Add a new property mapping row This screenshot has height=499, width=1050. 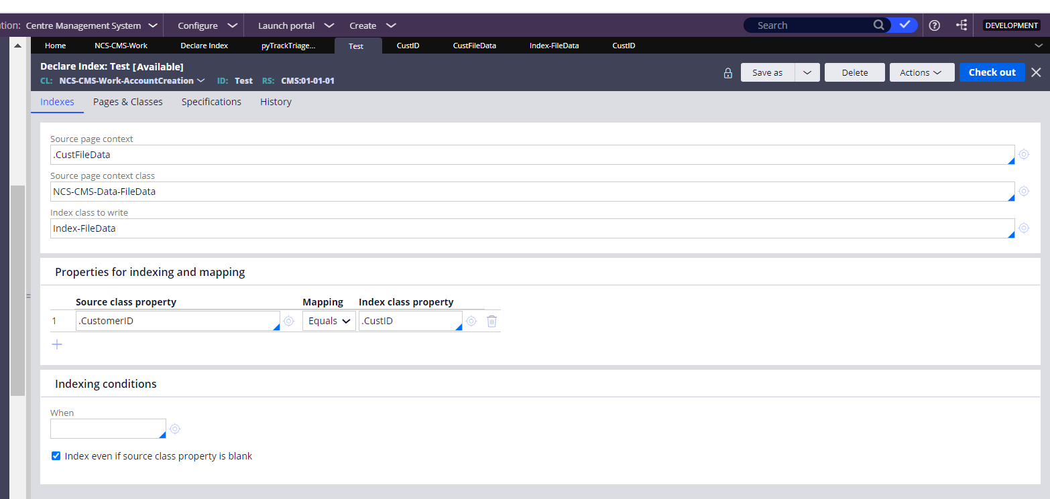(57, 344)
